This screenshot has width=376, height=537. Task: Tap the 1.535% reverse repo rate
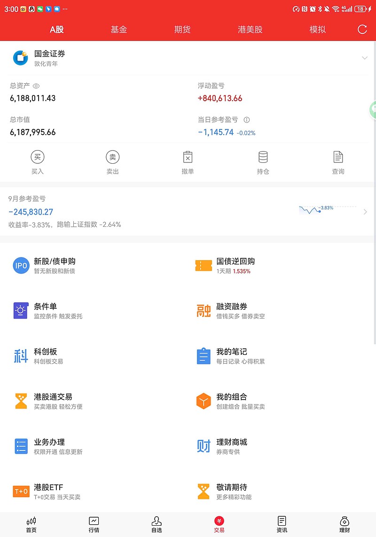tap(242, 271)
